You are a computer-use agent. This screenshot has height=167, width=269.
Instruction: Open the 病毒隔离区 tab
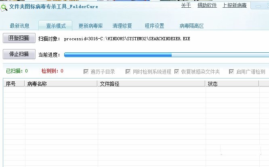point(191,26)
